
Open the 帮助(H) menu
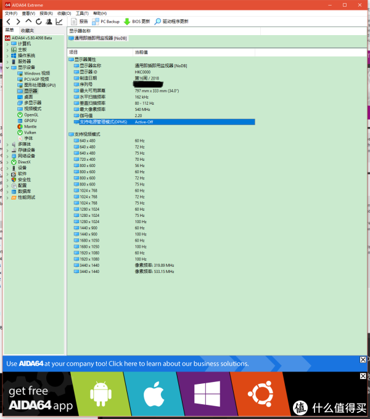tap(100, 14)
